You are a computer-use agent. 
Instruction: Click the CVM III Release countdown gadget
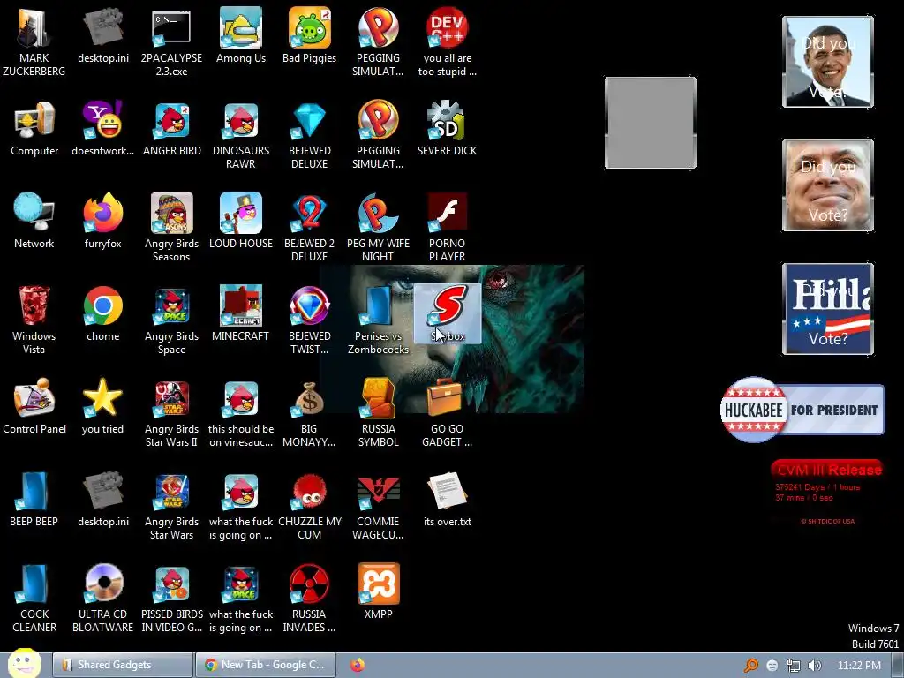[826, 493]
